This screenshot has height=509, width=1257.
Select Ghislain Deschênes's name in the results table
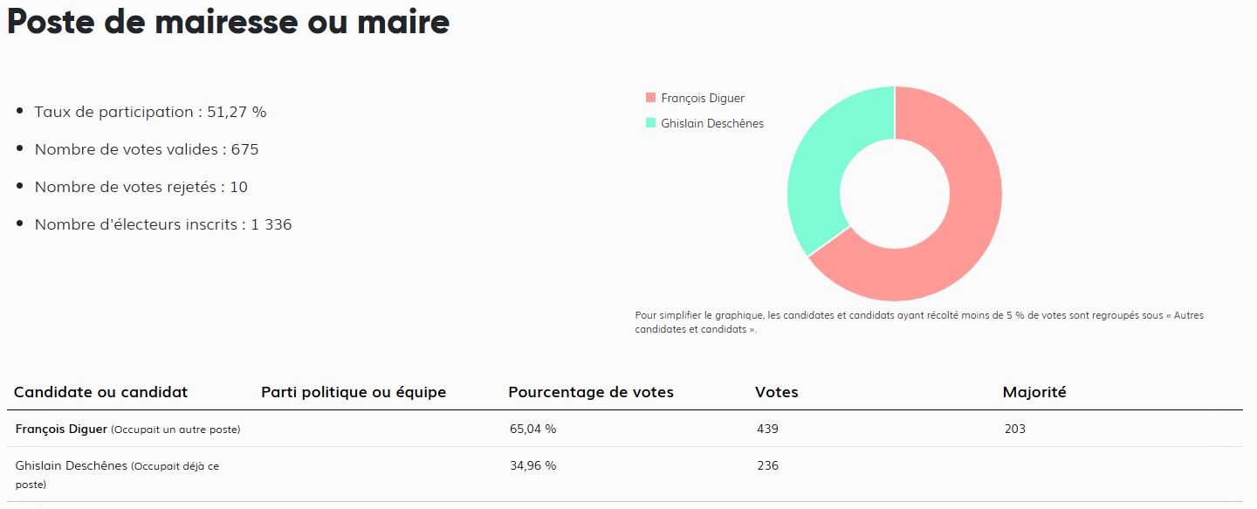tap(71, 465)
